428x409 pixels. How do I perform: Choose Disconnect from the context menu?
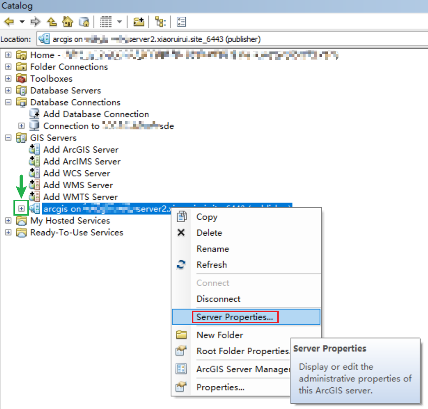tap(246, 299)
